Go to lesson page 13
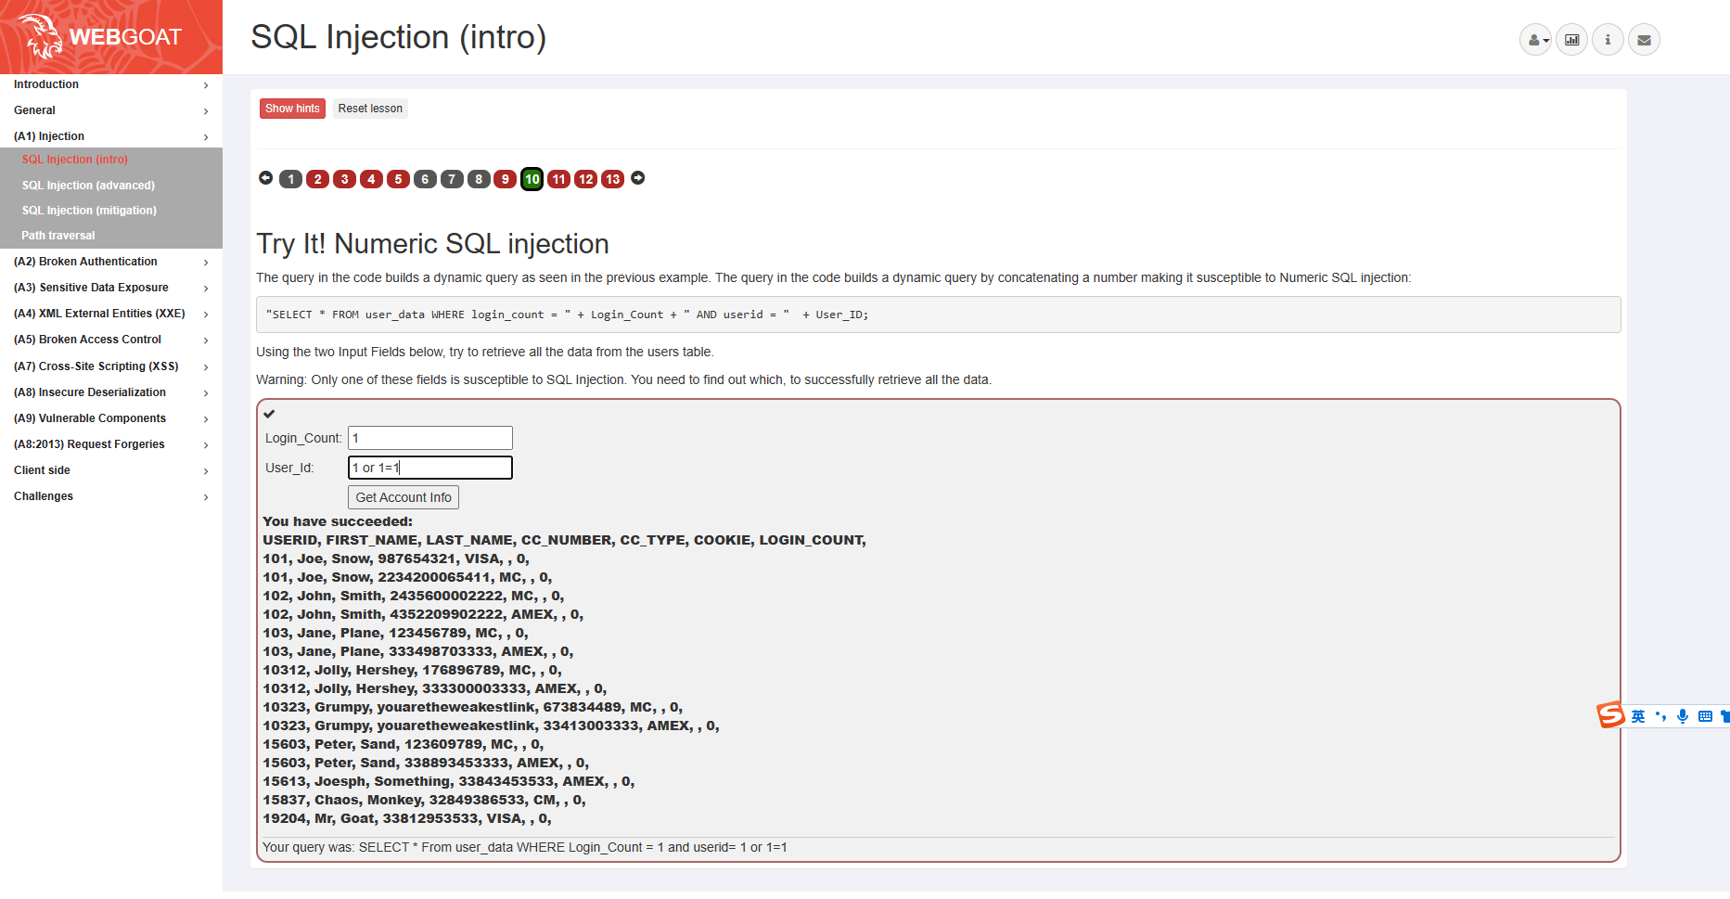Viewport: 1730px width, 899px height. 612,179
